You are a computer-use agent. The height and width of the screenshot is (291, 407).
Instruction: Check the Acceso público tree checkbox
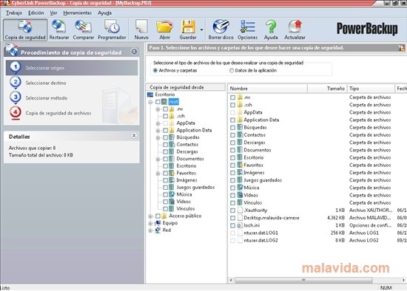click(x=158, y=216)
